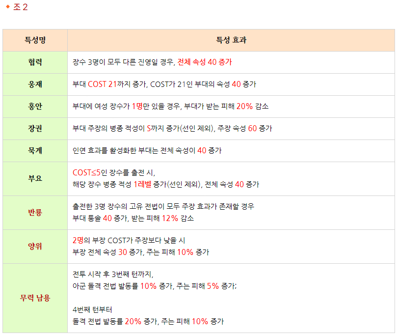This screenshot has width=397, height=334.
Task: Select the '부요' trait name cell
Action: point(35,179)
